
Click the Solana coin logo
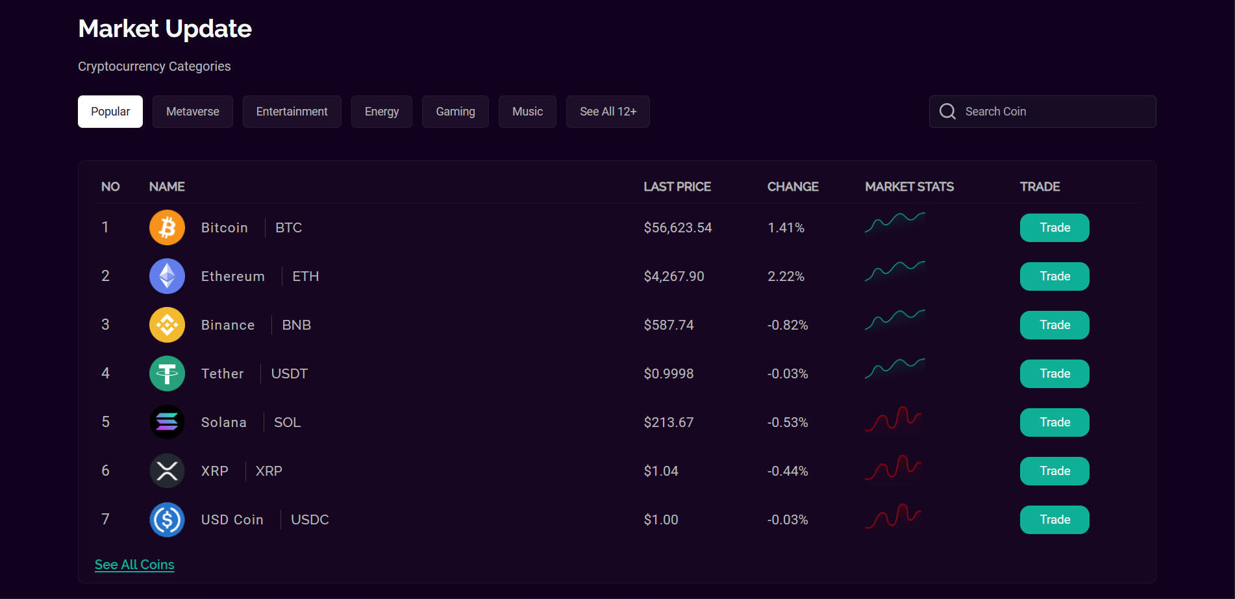click(x=167, y=422)
